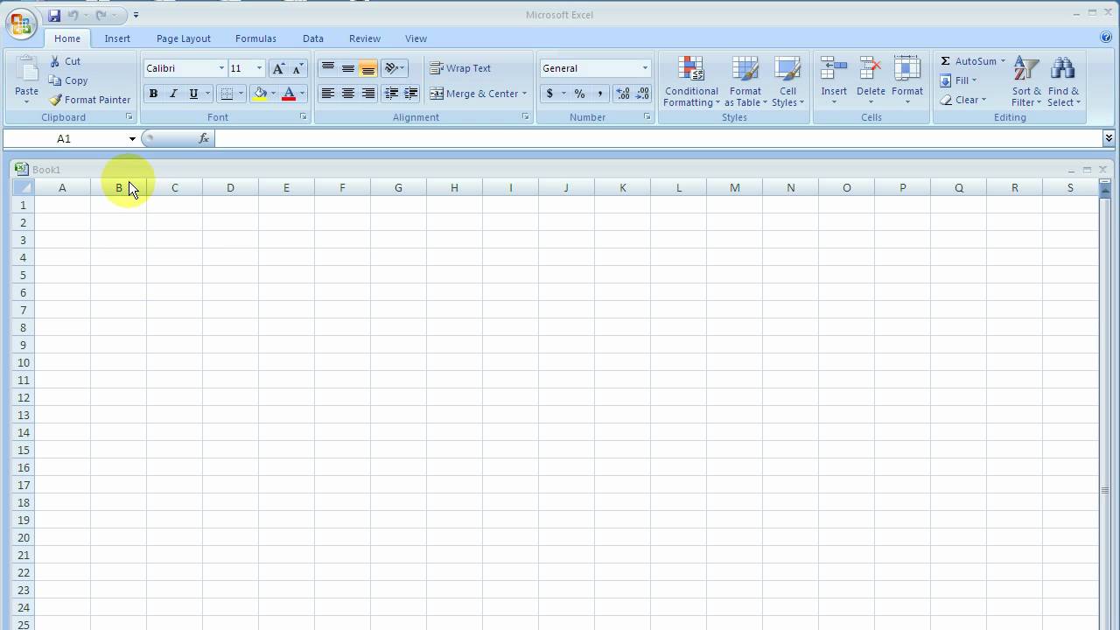Open the Format cells menu
Image resolution: width=1120 pixels, height=630 pixels.
[907, 81]
